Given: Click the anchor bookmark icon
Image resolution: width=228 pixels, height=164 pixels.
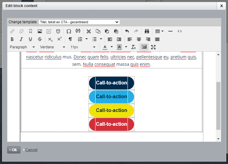Looking at the screenshot, I should click(31, 31).
